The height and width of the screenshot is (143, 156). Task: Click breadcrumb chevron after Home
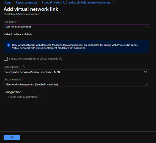pos(14,2)
